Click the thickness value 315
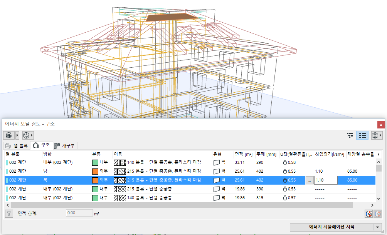 [x=260, y=198]
